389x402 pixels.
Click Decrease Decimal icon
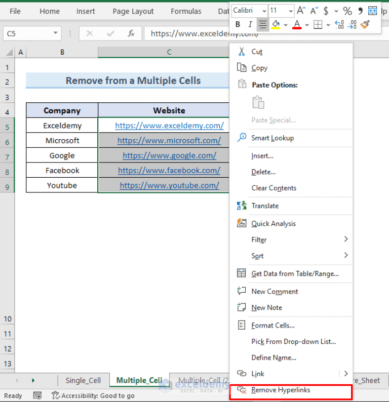click(x=352, y=25)
